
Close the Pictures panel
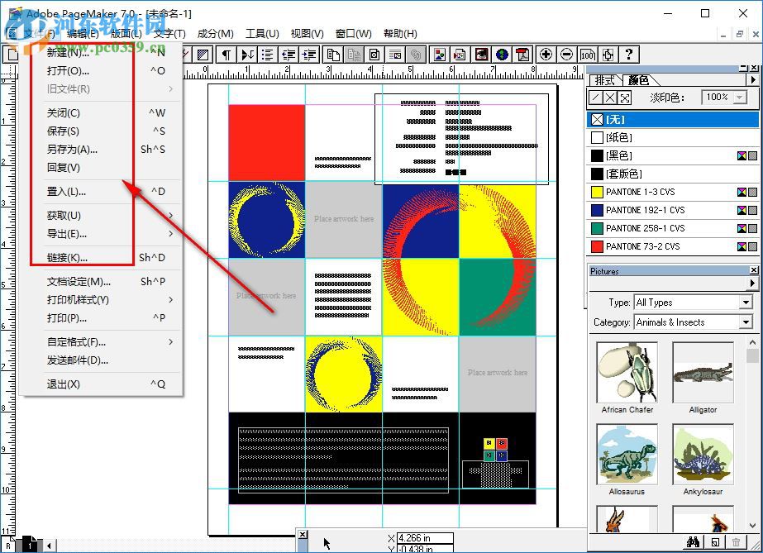pyautogui.click(x=753, y=270)
